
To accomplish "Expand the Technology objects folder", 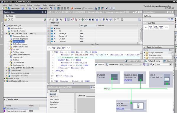I will click(x=9, y=44).
